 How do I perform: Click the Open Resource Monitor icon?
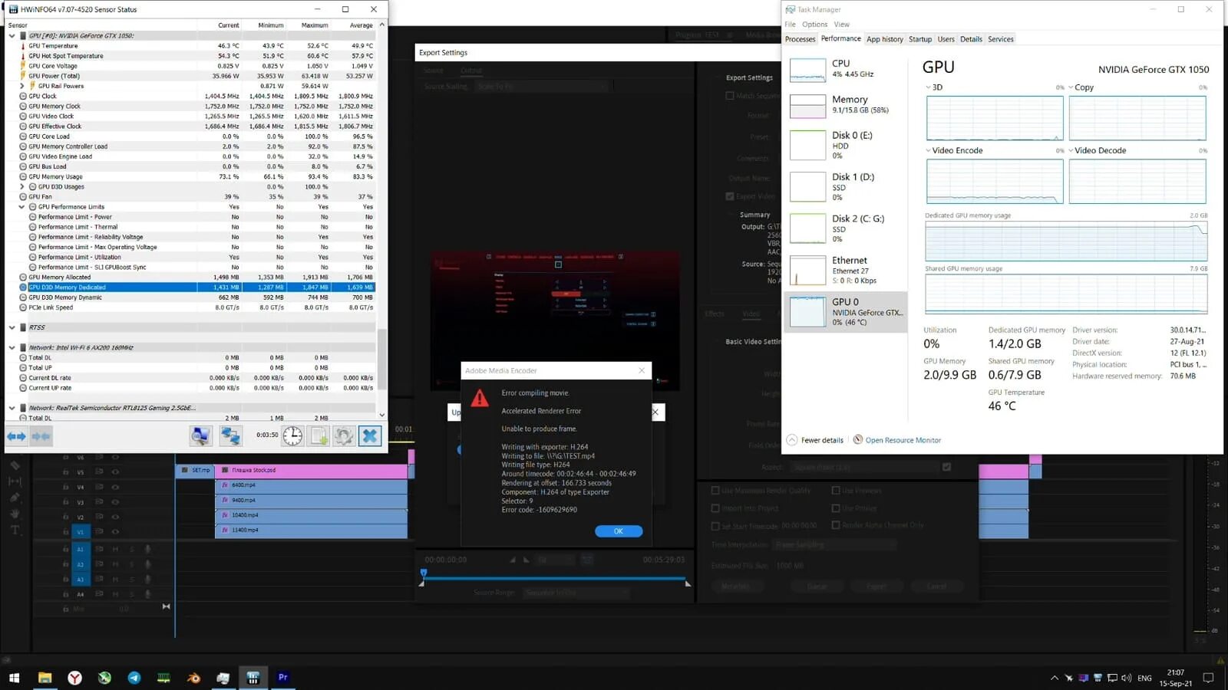tap(858, 440)
